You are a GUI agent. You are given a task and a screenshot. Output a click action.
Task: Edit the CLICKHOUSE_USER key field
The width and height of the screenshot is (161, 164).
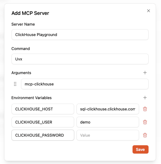pyautogui.click(x=43, y=122)
